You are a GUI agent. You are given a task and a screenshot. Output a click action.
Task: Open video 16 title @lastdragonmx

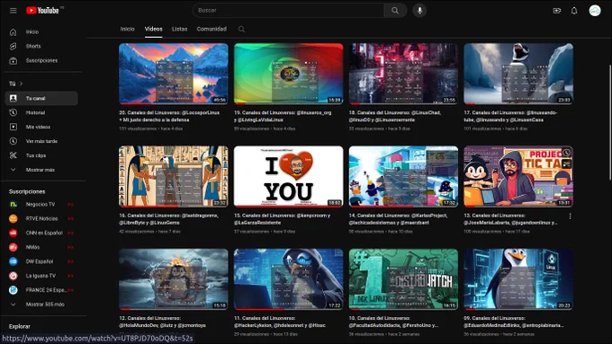coord(169,219)
